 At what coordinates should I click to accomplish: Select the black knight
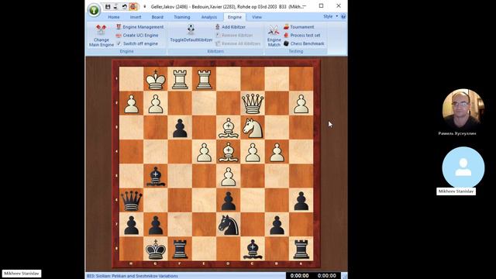(229, 225)
